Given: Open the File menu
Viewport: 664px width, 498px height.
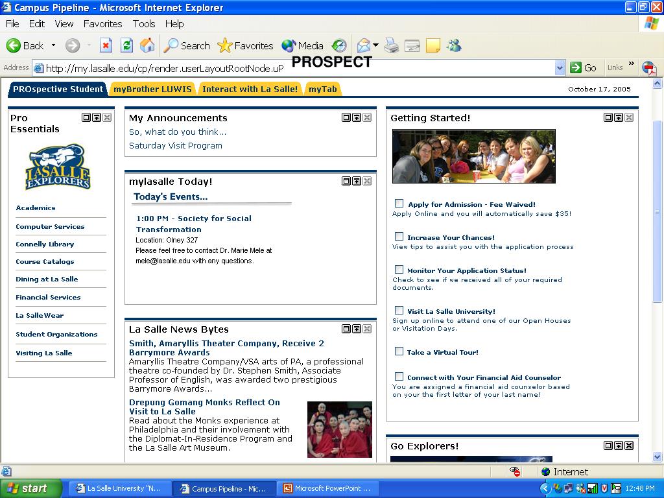Looking at the screenshot, I should point(12,24).
